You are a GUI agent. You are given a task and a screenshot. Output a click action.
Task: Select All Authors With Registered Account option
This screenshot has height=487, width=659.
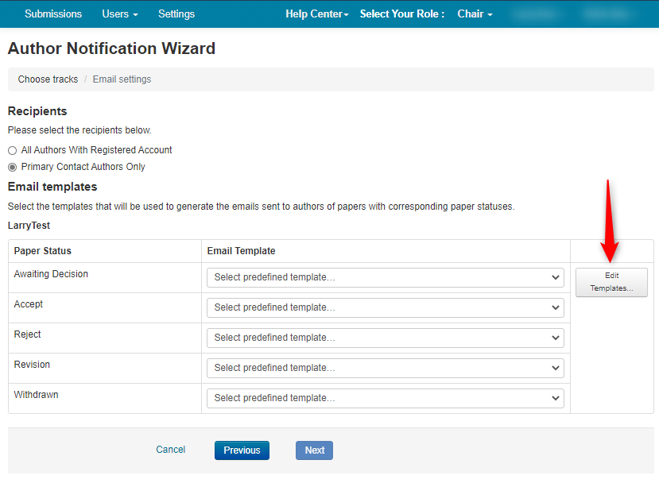click(x=12, y=150)
